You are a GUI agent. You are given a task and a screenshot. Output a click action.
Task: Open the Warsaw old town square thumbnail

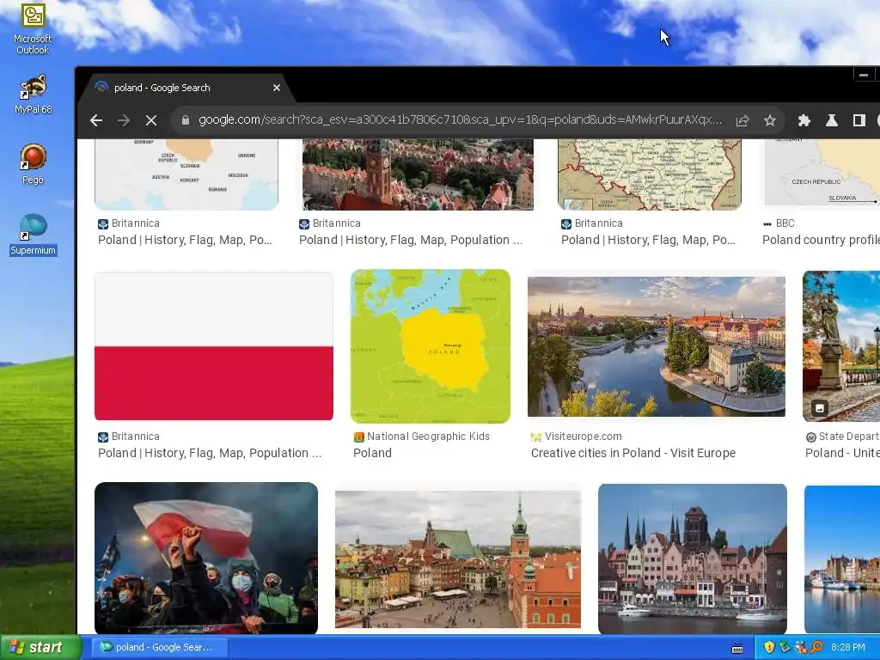[458, 559]
